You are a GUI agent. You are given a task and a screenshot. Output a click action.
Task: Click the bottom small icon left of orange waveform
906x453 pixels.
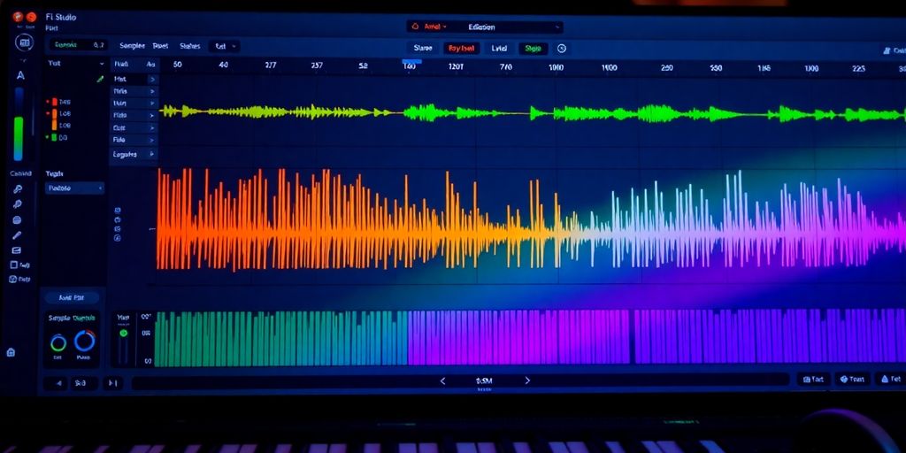(118, 237)
